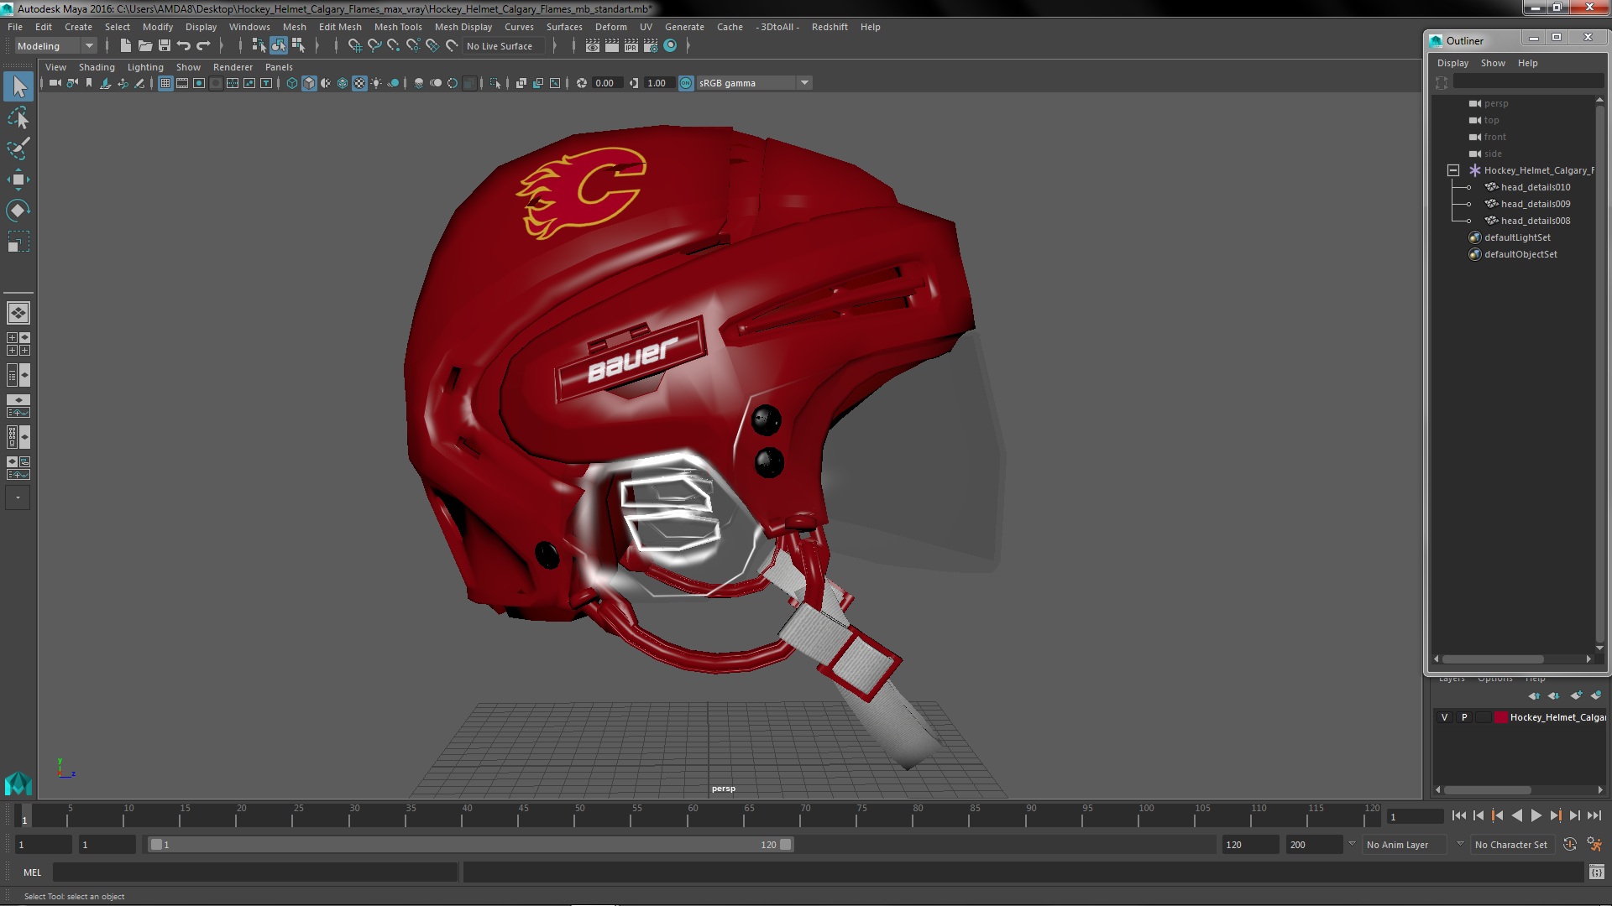Enable snap to curves icon
1612x906 pixels.
[374, 46]
